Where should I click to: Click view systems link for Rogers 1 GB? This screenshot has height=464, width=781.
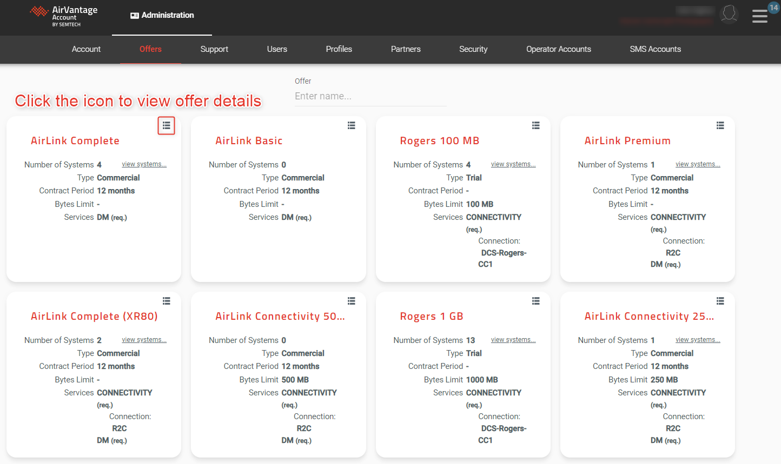click(x=513, y=340)
